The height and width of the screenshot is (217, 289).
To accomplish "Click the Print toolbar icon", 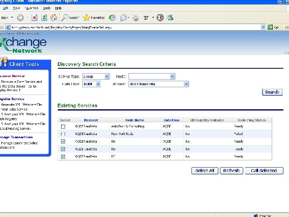I will [136, 17].
